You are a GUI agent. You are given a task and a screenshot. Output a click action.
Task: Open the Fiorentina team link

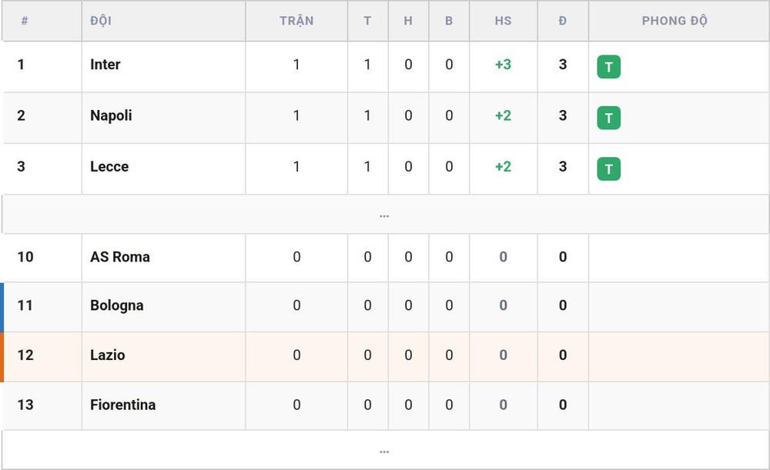(x=122, y=405)
